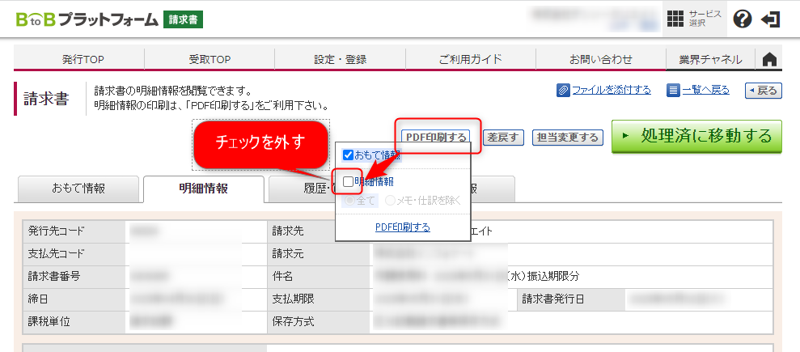
Task: Click the ファイルを添付する link
Action: tap(611, 90)
